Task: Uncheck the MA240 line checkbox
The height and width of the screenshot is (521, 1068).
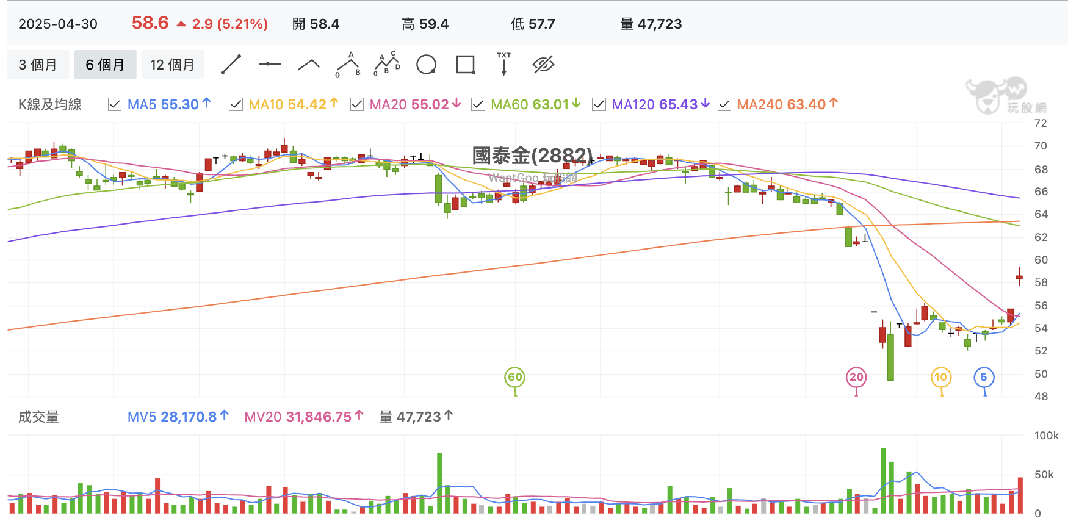Action: (724, 104)
